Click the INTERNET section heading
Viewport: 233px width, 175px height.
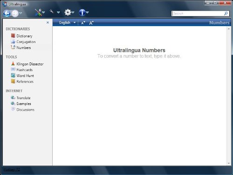point(14,91)
